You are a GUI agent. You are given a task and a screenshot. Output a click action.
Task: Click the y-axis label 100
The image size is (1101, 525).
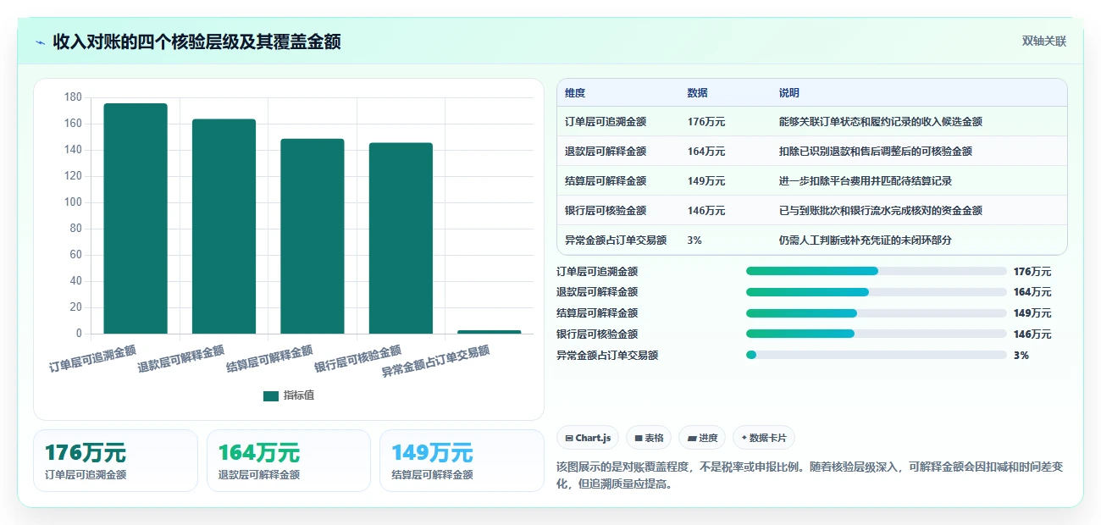click(73, 202)
